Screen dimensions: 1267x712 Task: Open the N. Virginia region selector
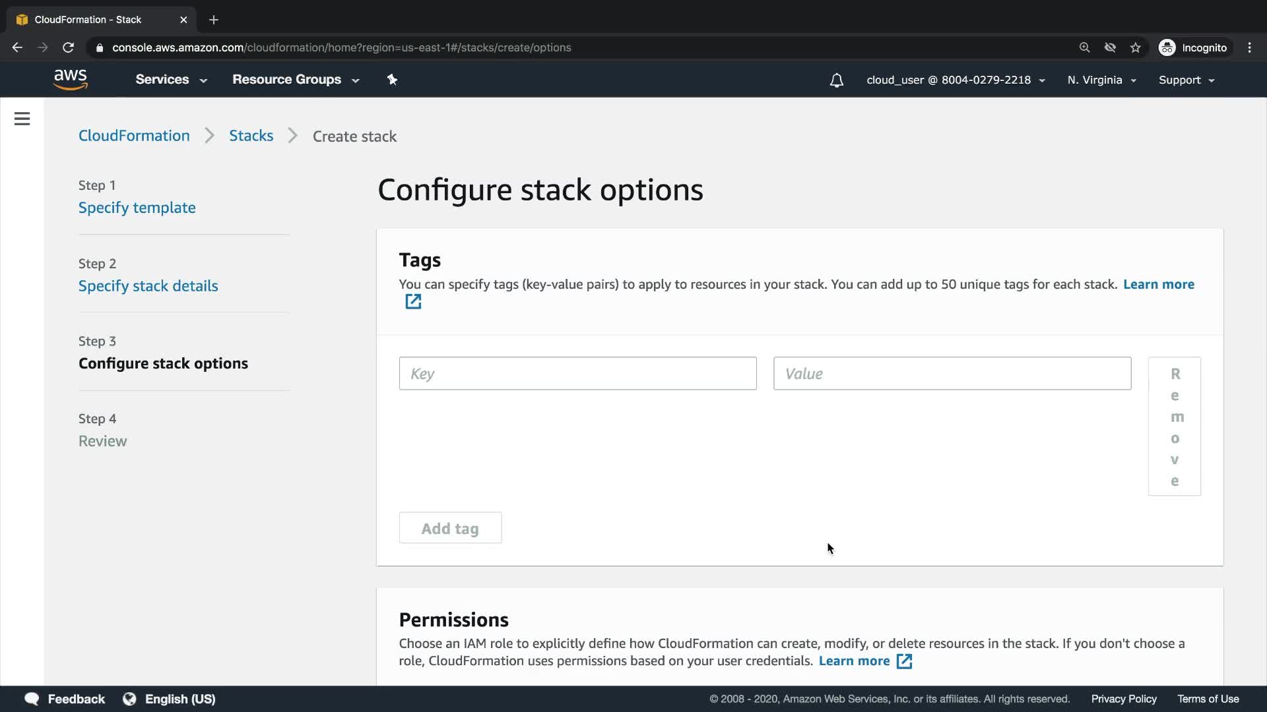(x=1101, y=80)
